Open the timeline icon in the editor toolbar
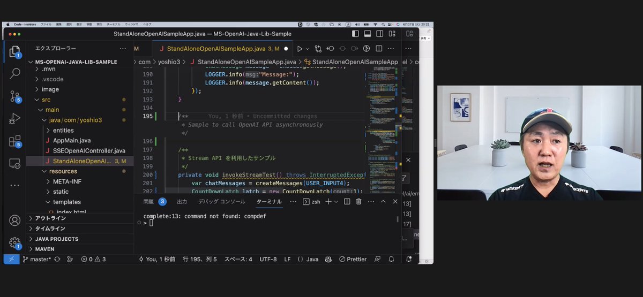 (x=367, y=48)
